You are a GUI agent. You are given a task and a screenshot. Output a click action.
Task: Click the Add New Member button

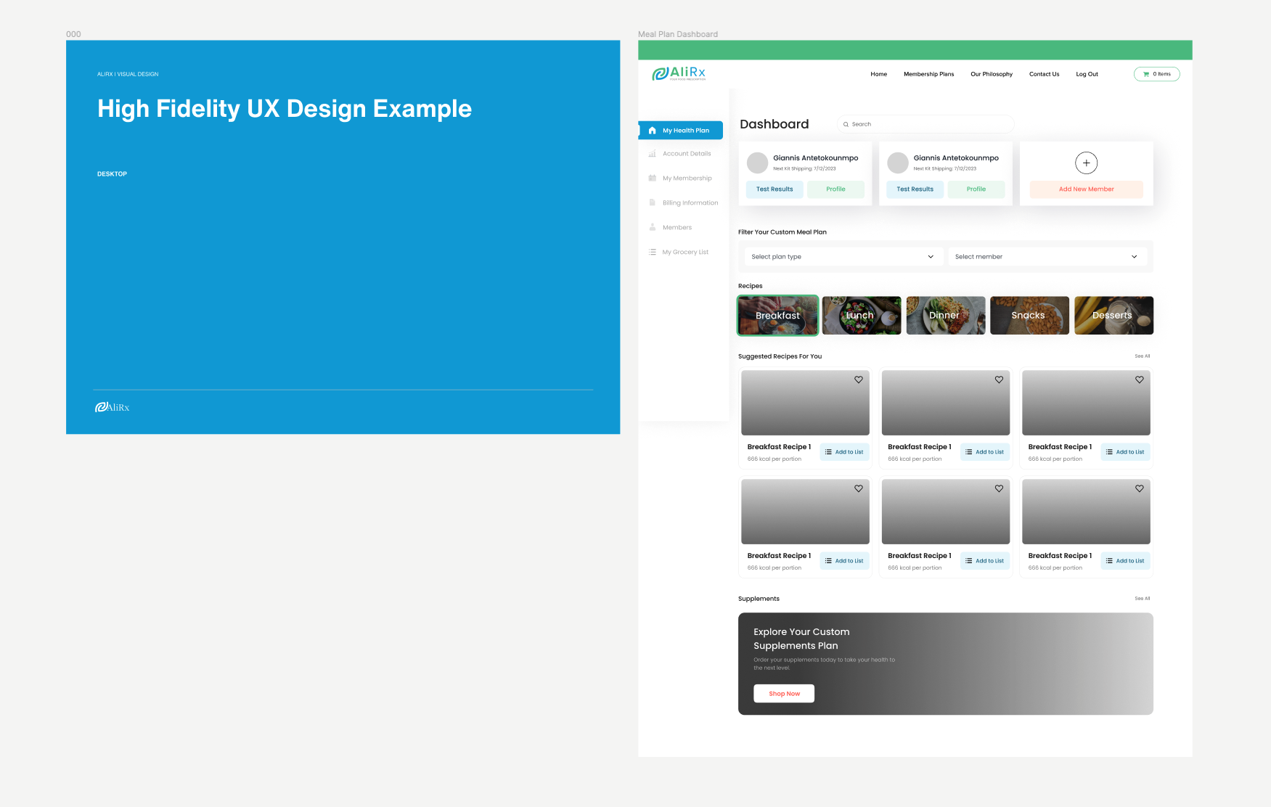point(1086,189)
